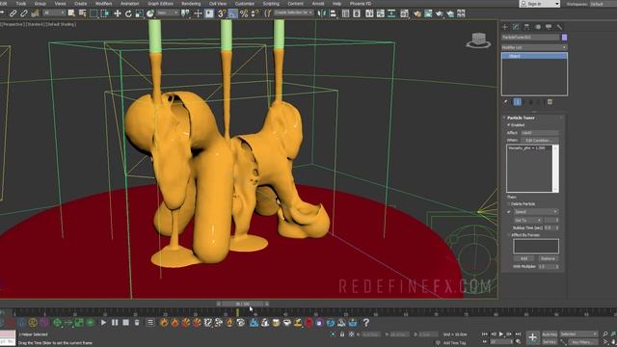Open the selection filter All dropdown
Image resolution: width=617 pixels, height=347 pixels.
(x=54, y=13)
